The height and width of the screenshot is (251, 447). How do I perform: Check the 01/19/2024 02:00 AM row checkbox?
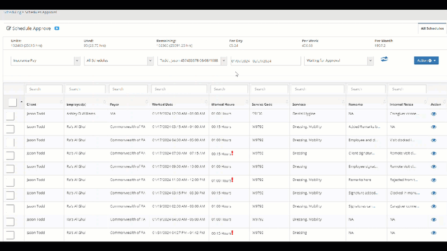10,209
